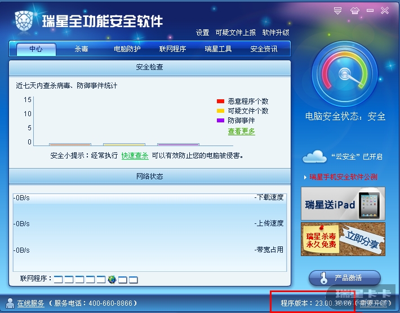Click 立即分享 on the free antivirus banner

coord(362,240)
